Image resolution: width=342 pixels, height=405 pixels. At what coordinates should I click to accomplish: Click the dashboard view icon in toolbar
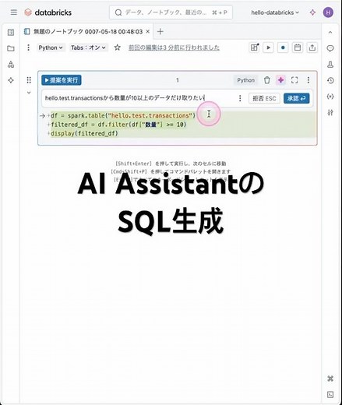pyautogui.click(x=255, y=48)
